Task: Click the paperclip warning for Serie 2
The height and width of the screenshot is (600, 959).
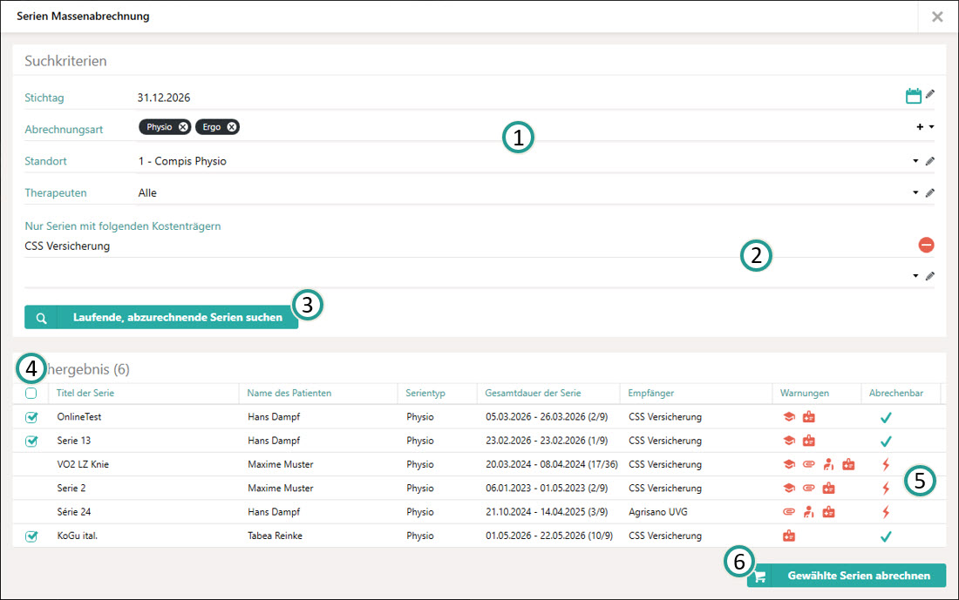Action: click(808, 489)
